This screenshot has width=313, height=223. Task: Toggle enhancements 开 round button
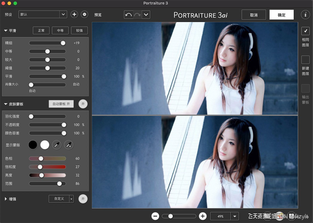(x=83, y=199)
